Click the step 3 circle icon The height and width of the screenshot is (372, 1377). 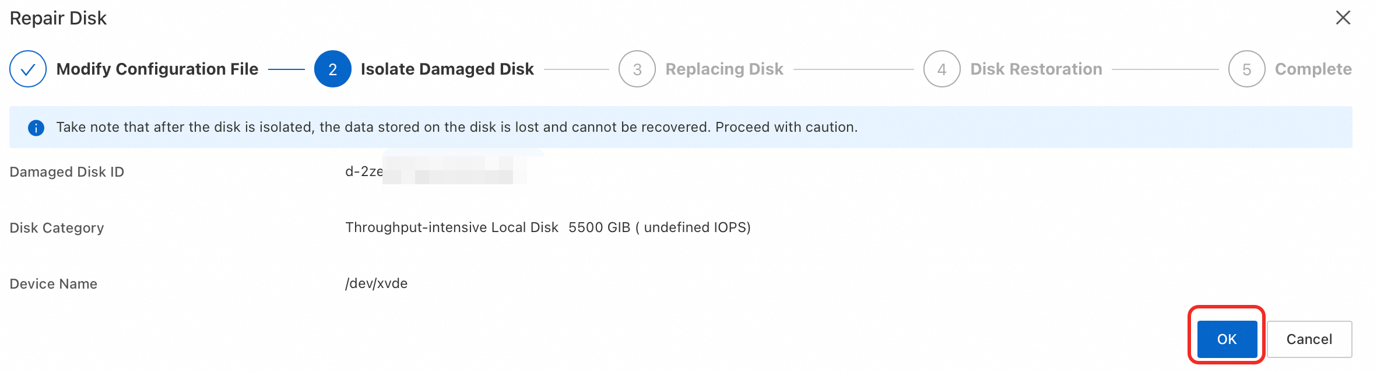click(637, 69)
